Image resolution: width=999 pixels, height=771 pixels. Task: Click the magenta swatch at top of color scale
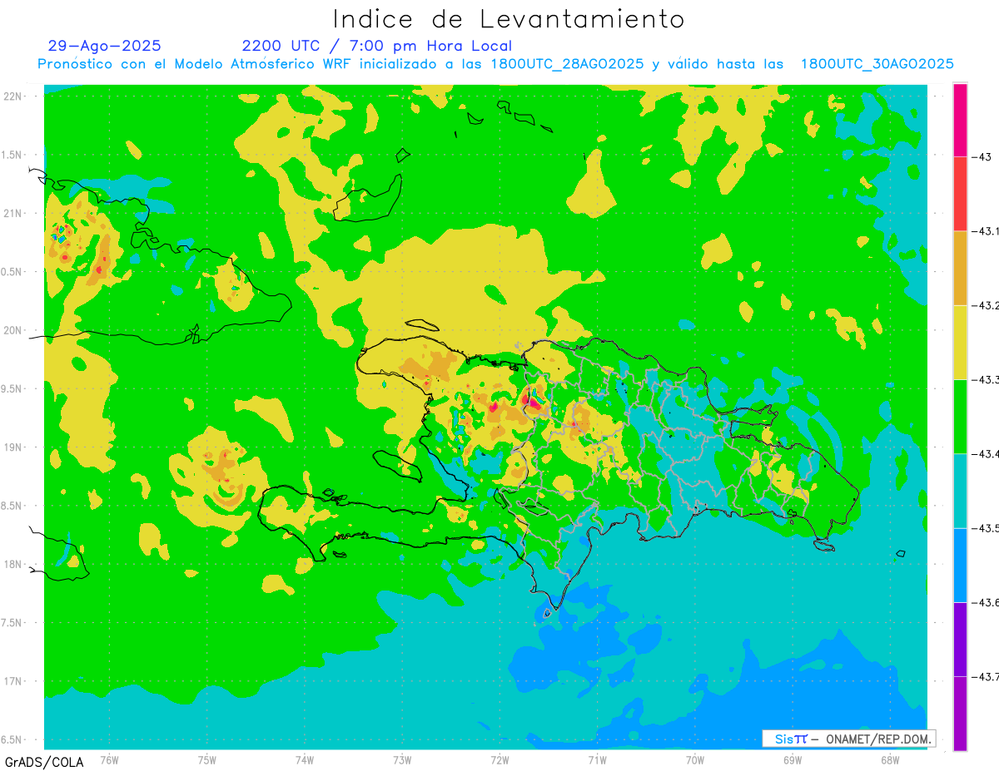pyautogui.click(x=960, y=120)
